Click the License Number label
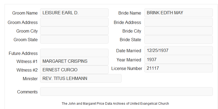 click(x=127, y=69)
